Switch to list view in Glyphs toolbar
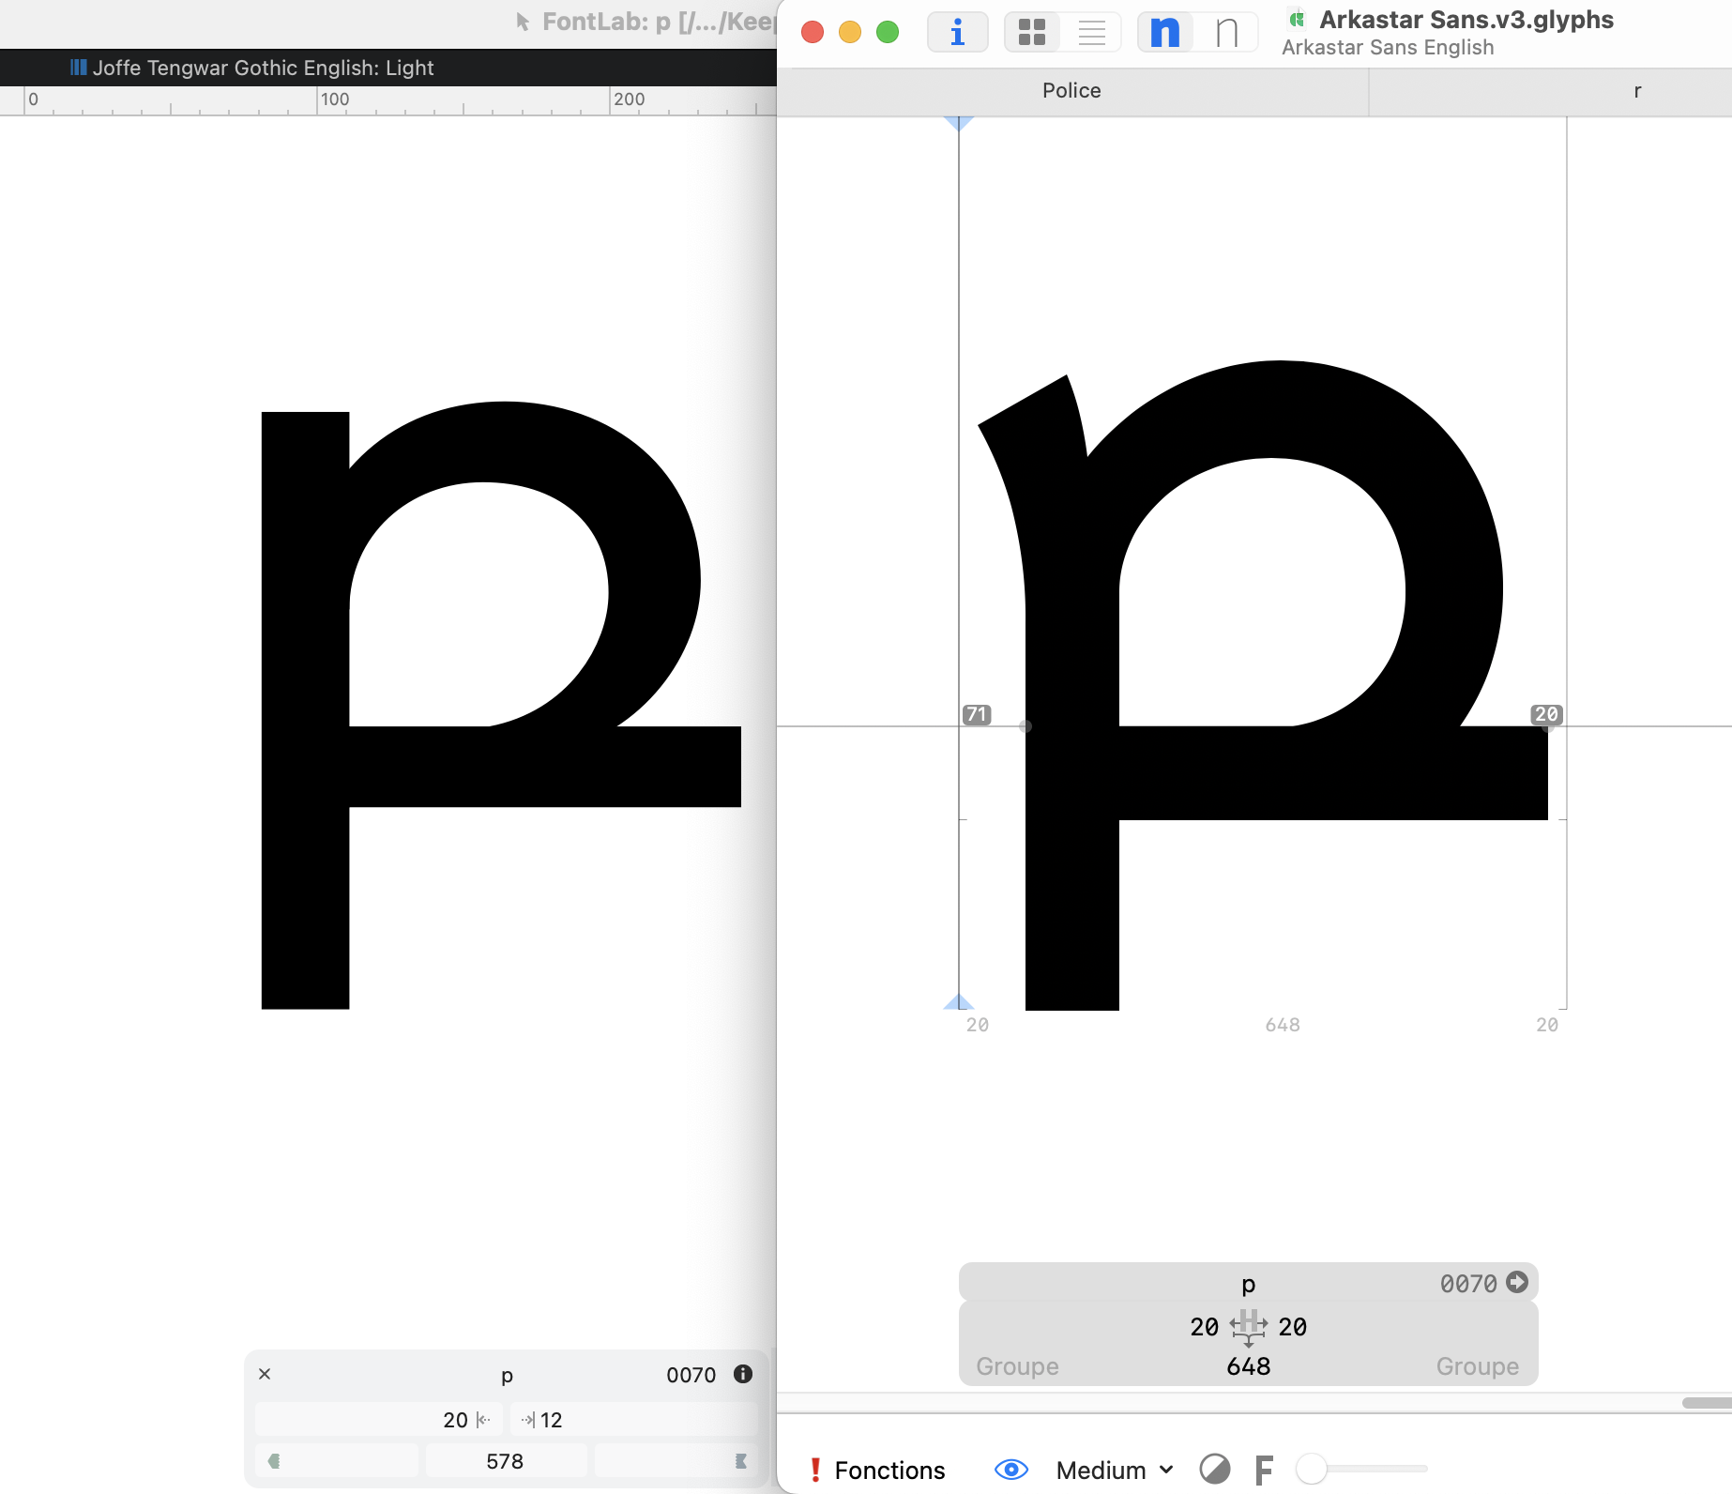The width and height of the screenshot is (1732, 1494). point(1091,33)
